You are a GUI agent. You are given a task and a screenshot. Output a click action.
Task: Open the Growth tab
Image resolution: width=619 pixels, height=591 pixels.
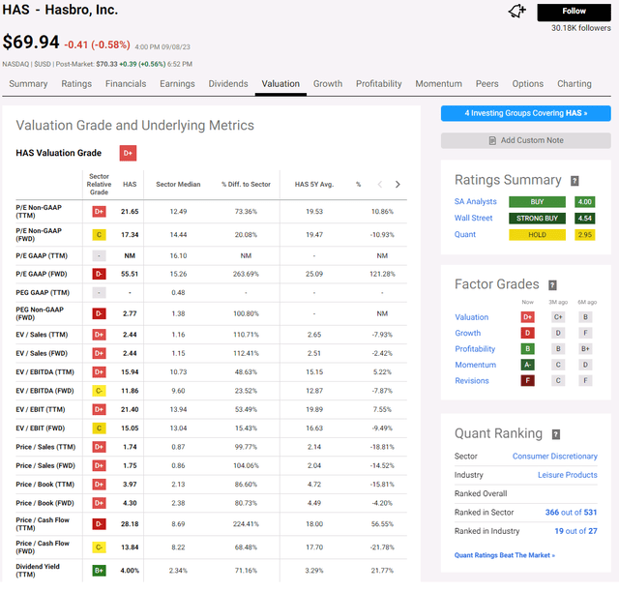328,84
